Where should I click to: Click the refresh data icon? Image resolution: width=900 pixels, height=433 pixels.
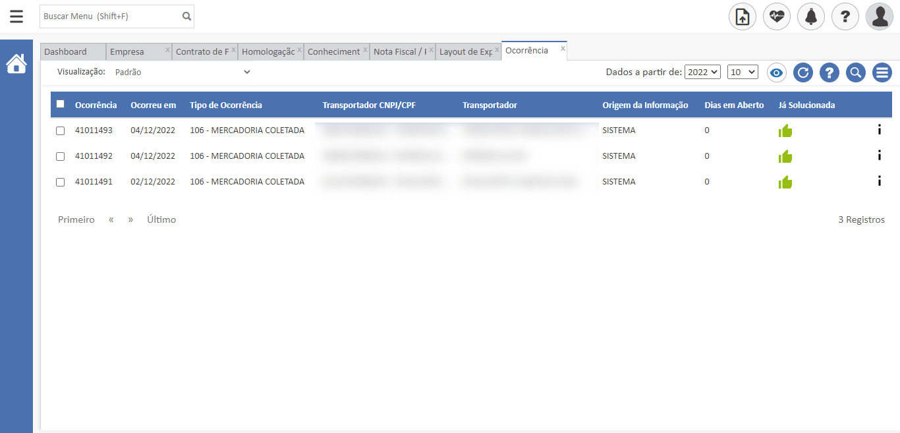803,72
